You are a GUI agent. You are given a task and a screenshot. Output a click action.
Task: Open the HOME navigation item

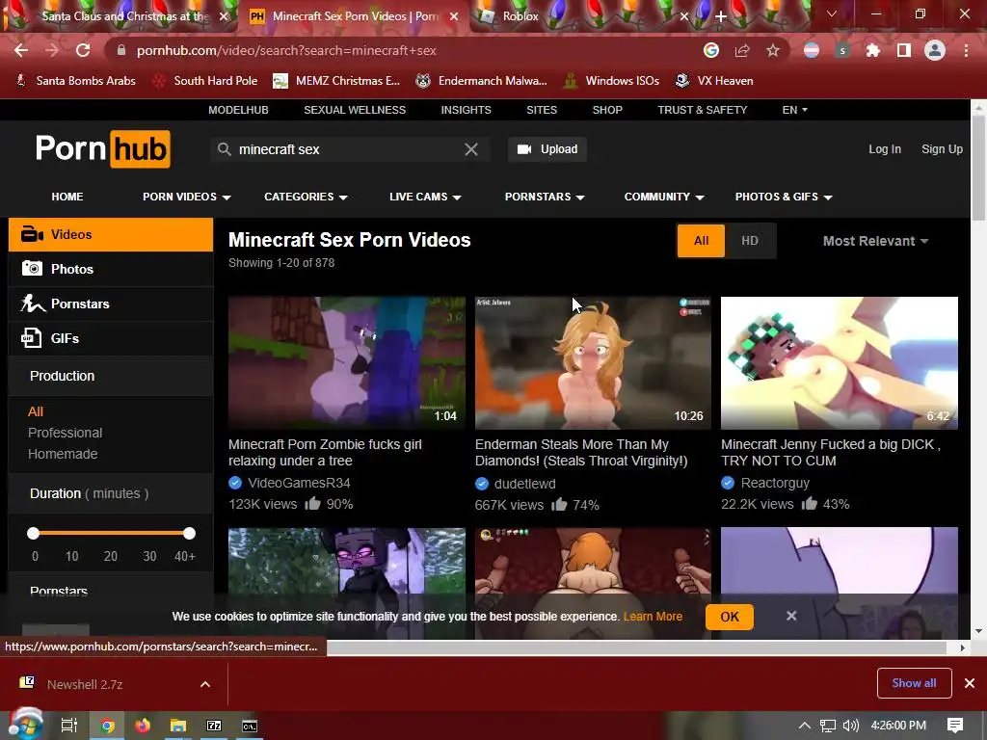(67, 197)
